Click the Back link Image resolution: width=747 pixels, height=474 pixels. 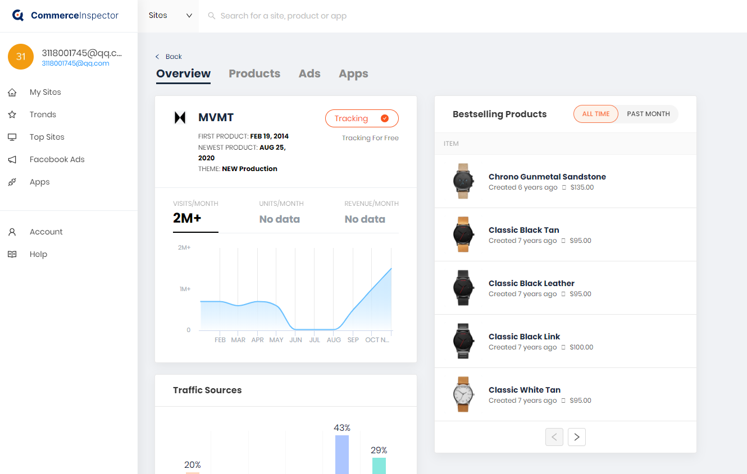click(169, 57)
